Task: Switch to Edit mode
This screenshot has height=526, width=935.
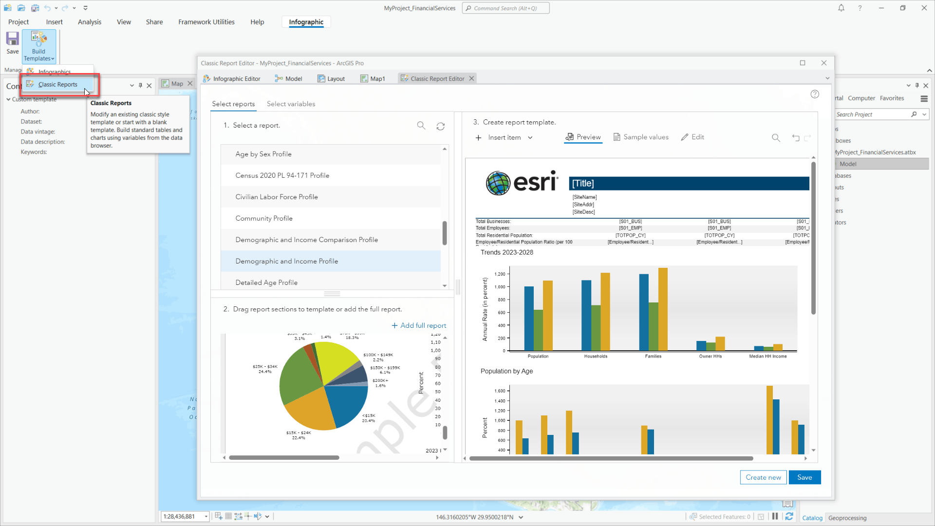Action: (692, 137)
